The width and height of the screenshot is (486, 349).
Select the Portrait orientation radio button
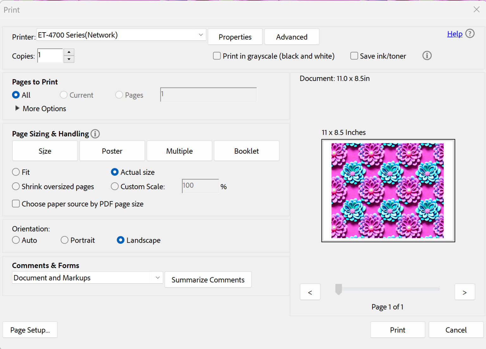tap(65, 240)
